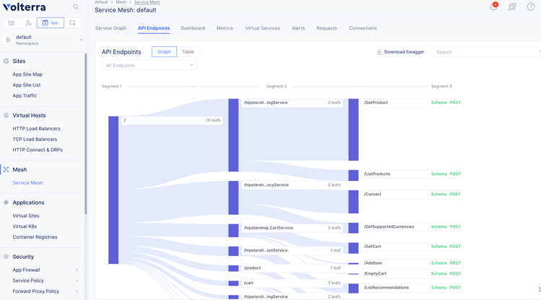This screenshot has height=300, width=541.
Task: Click Download Swagger
Action: 400,52
